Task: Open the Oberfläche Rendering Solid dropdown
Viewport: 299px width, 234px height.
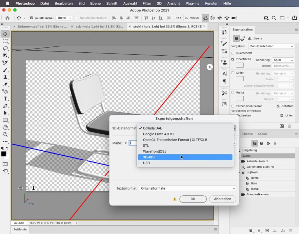Action: 283,60
